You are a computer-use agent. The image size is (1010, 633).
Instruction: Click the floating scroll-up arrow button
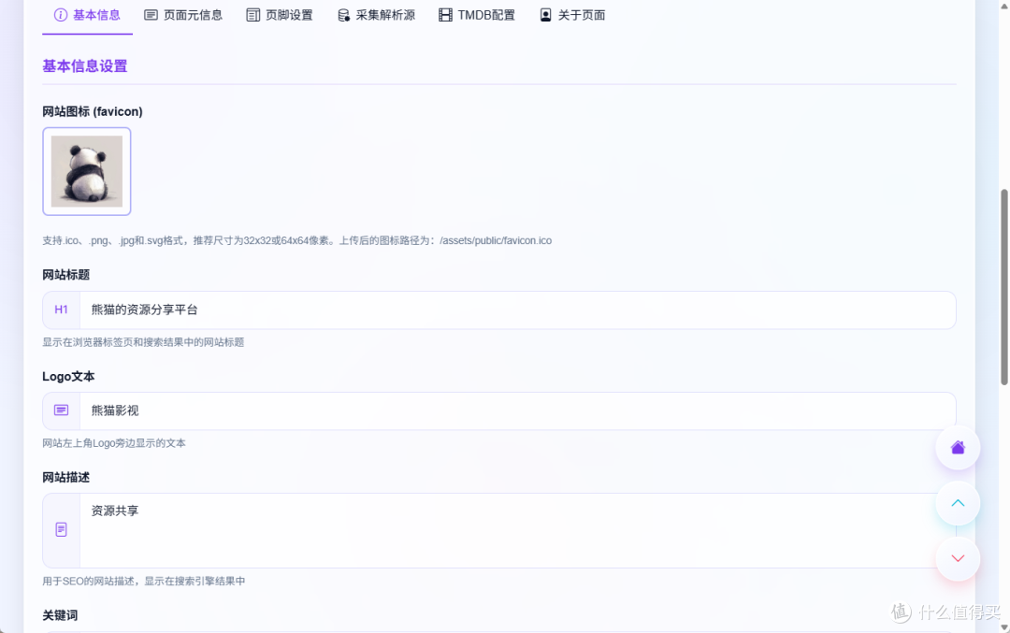point(958,503)
